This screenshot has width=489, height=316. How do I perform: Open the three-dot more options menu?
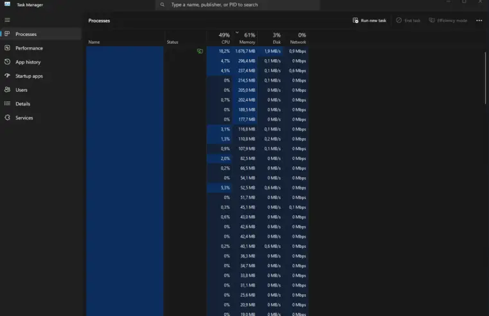click(x=479, y=21)
